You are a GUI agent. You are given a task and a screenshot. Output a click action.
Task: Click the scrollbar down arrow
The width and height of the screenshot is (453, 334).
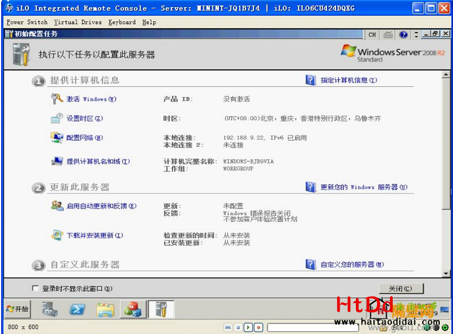pos(446,273)
